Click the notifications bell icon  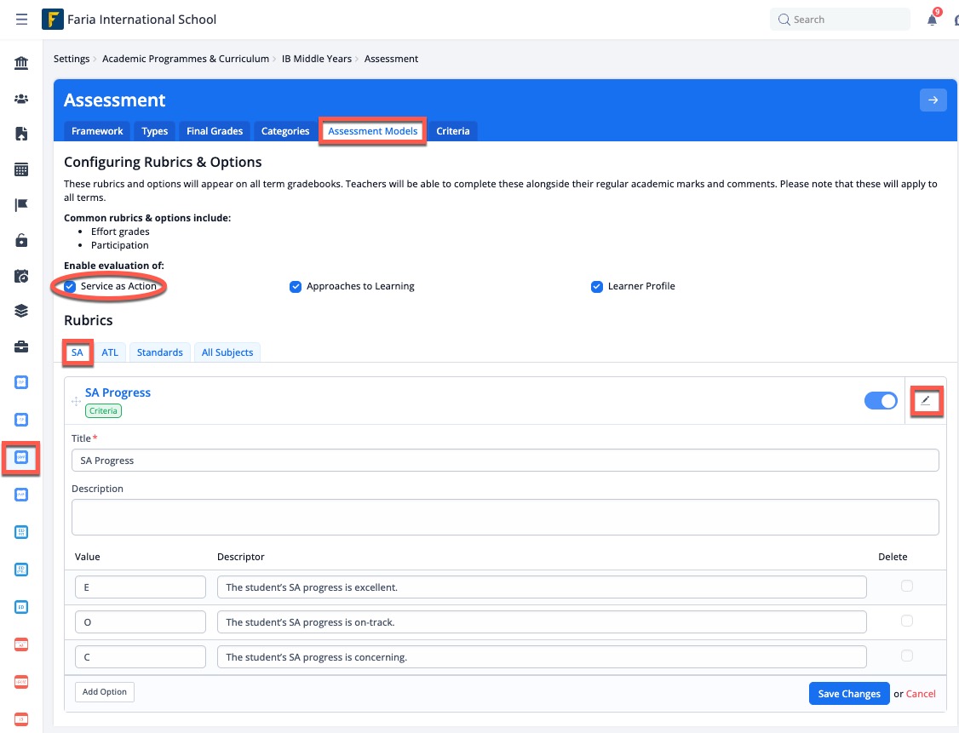(x=933, y=20)
